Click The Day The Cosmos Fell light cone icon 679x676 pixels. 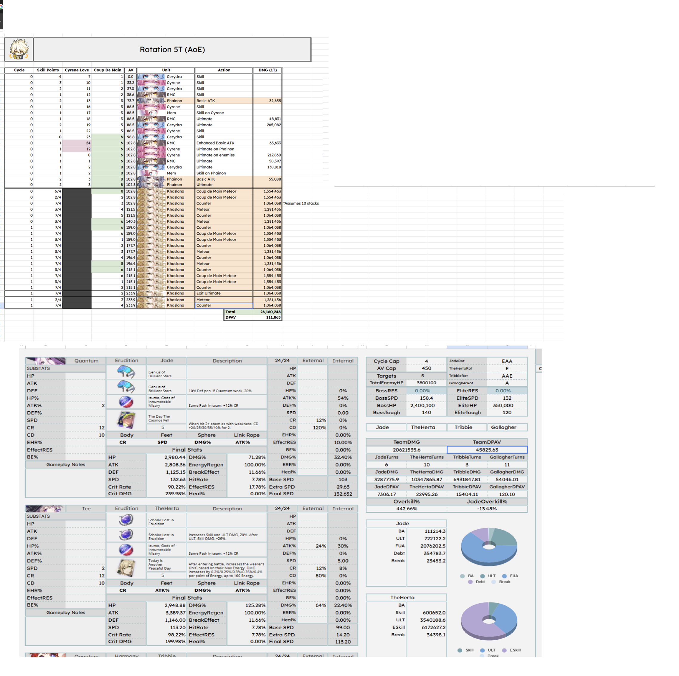click(126, 420)
